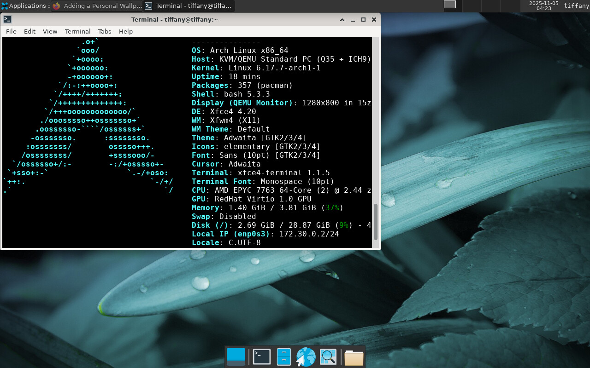Screen dimensions: 590x368
Task: Click the terminal's vertical scrollbar handle
Action: coord(376,222)
